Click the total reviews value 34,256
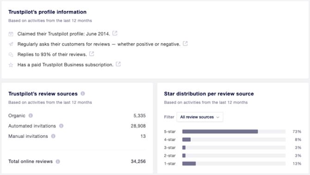Image resolution: width=310 pixels, height=175 pixels. pyautogui.click(x=138, y=162)
